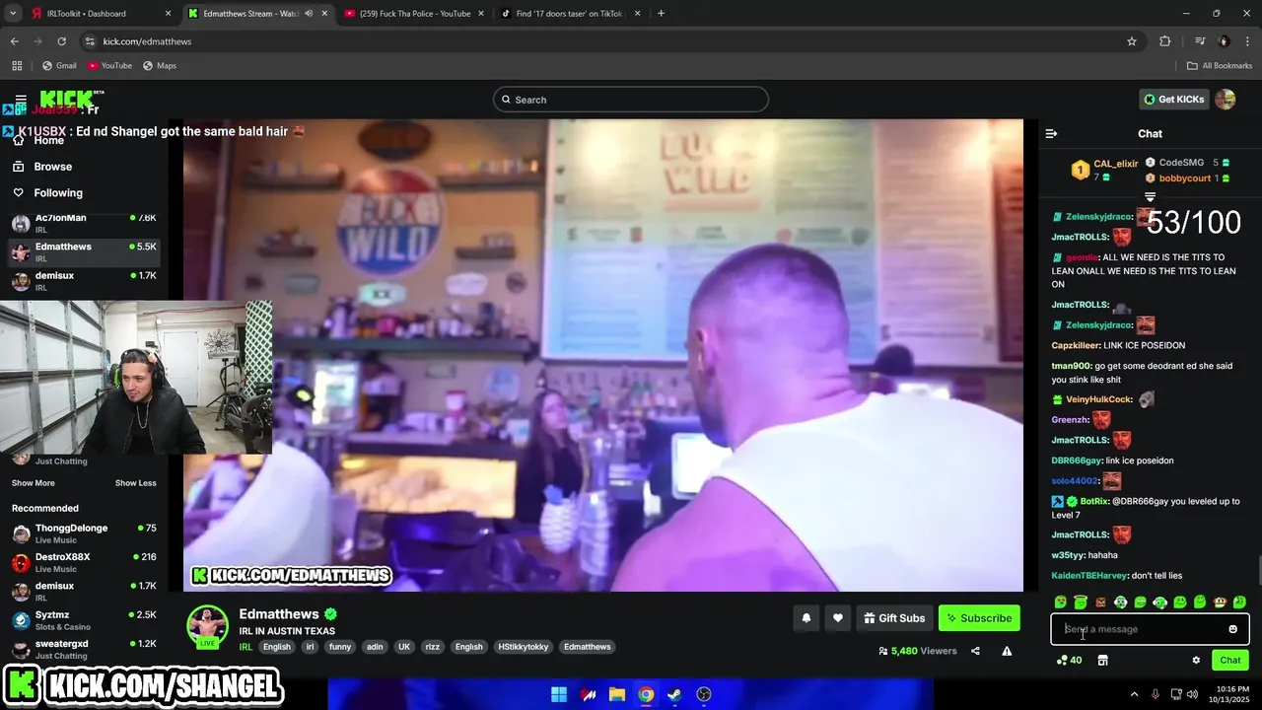Screen dimensions: 1262x710
Task: Click the share icon beside viewer count
Action: tap(975, 651)
